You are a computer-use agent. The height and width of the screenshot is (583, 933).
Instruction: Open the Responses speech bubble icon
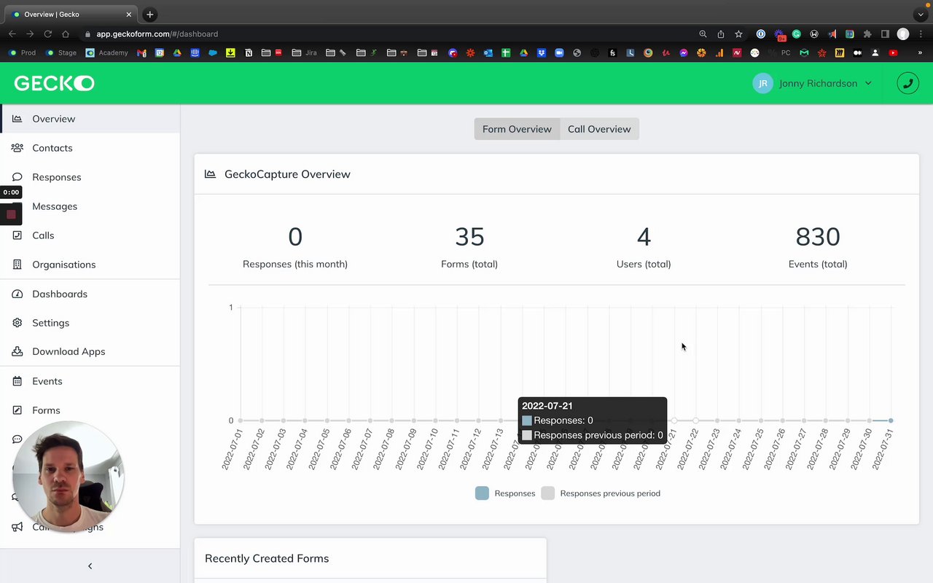pos(17,177)
